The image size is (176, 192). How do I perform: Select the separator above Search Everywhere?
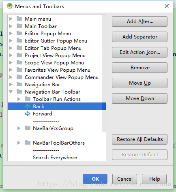coord(46,150)
